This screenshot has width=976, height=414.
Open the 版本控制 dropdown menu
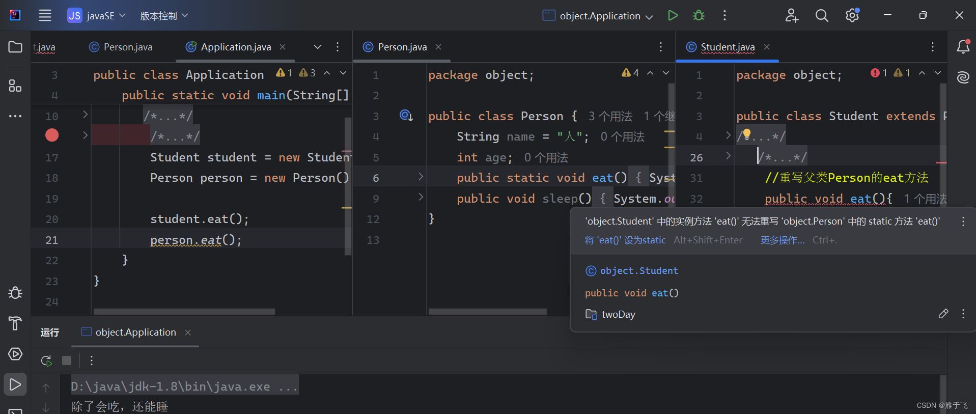(164, 16)
